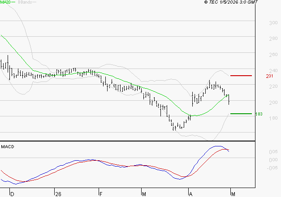Image resolution: width=281 pixels, height=197 pixels.
Task: Click the green support level line
Action: (x=241, y=114)
